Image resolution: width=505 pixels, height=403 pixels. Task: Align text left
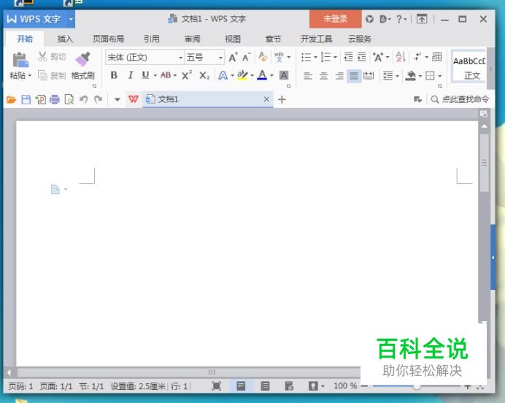point(308,76)
